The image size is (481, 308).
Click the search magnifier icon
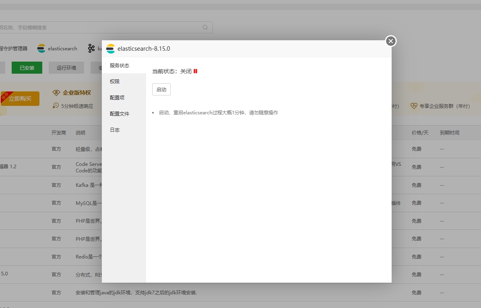(x=205, y=27)
